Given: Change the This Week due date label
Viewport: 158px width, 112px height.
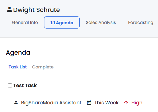Looking at the screenshot, I should click(x=106, y=102).
